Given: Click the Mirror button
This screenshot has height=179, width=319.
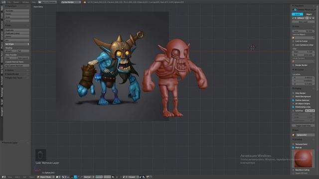Looking at the screenshot, I should pos(17,21).
